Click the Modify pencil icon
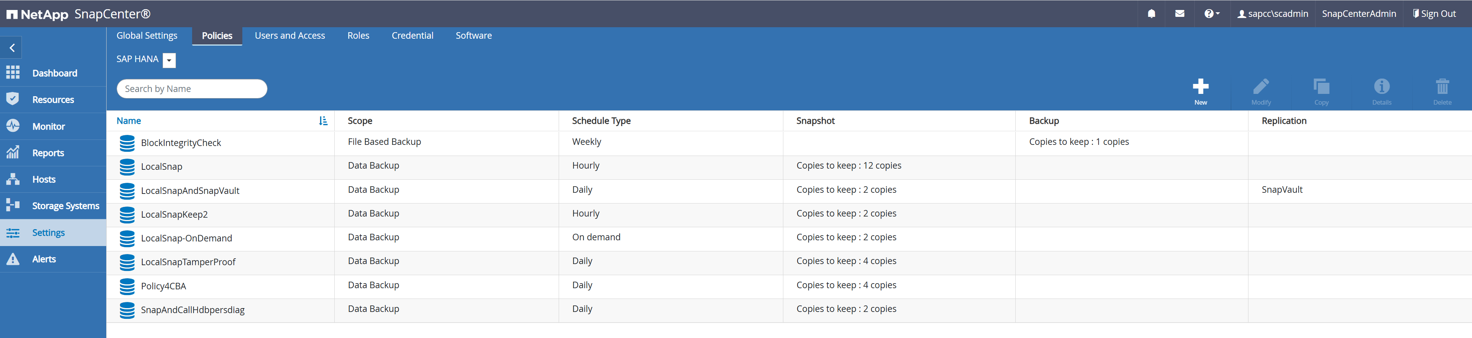 1261,87
